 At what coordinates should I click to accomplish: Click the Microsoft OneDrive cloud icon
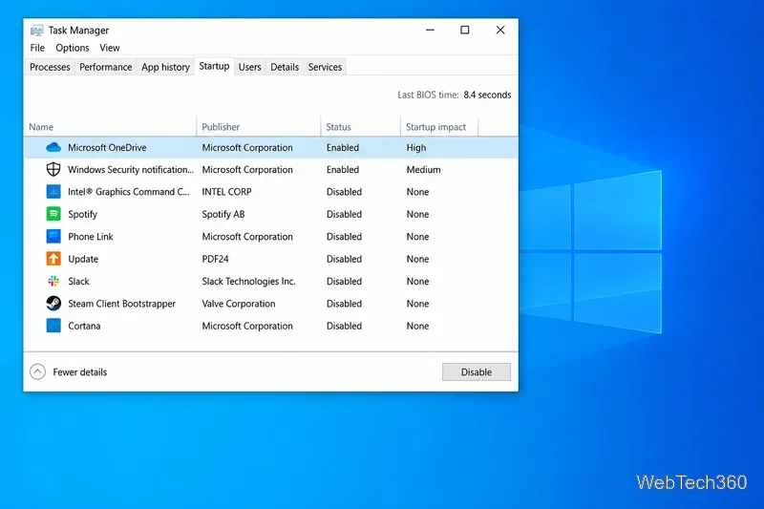(x=53, y=148)
